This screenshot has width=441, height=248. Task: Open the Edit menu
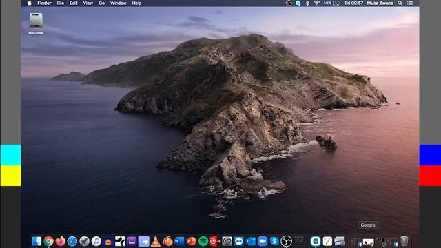(x=74, y=3)
